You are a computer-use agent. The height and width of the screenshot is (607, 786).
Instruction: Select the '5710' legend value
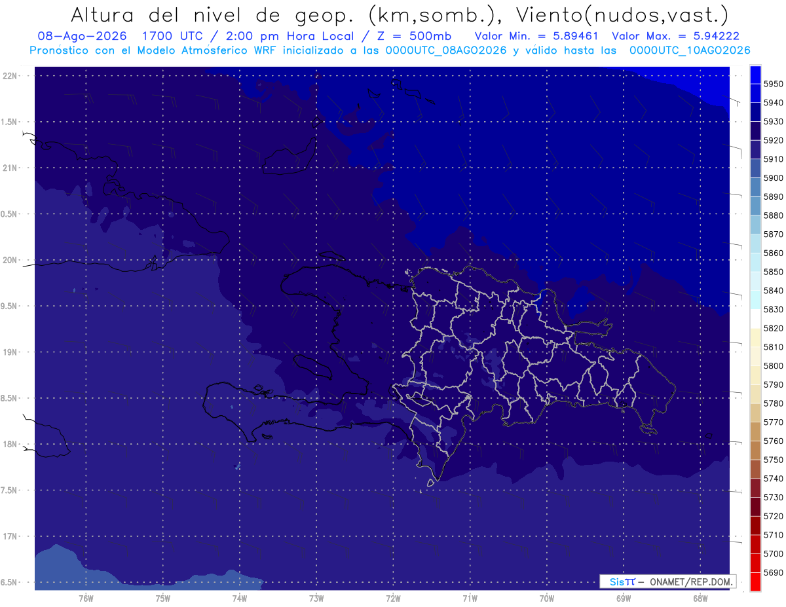(774, 535)
